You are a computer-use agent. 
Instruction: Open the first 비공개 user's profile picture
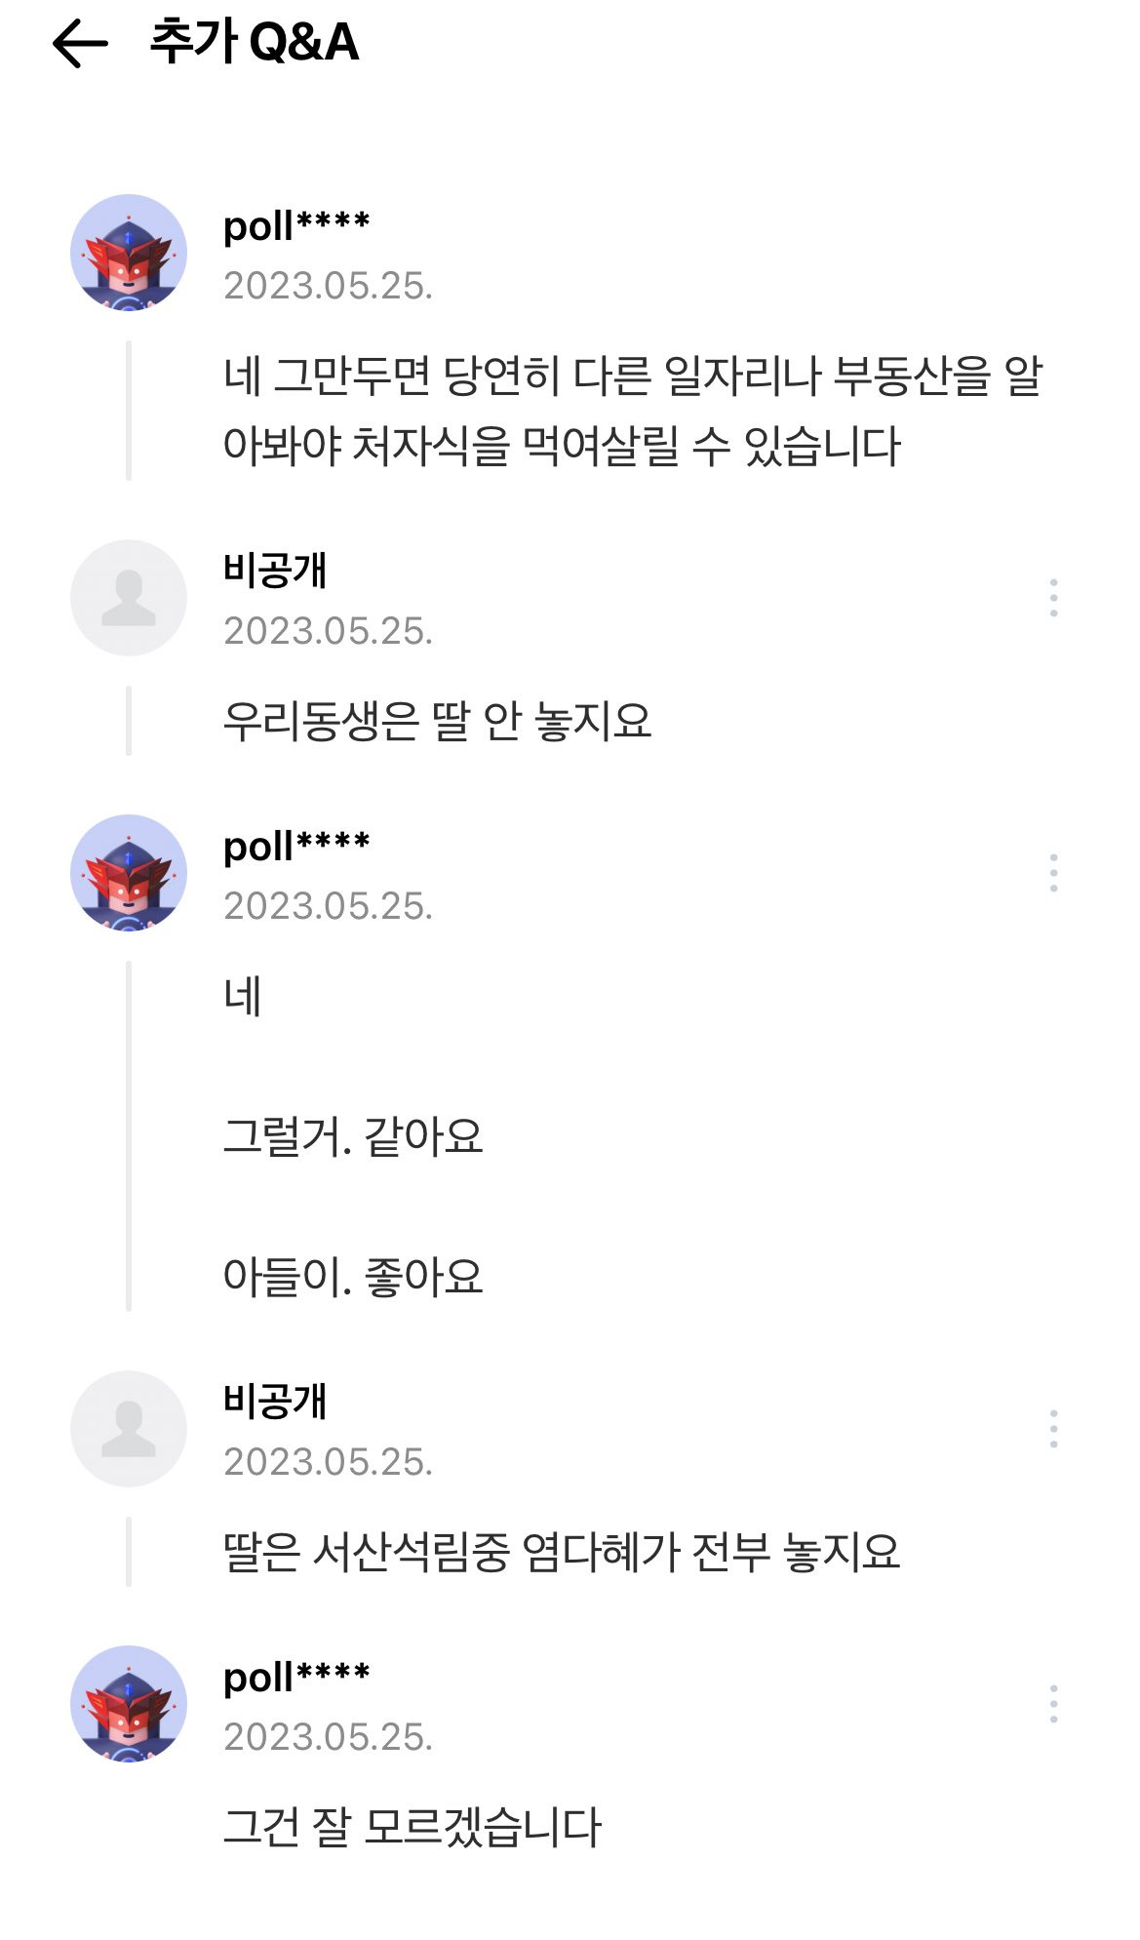(x=129, y=598)
